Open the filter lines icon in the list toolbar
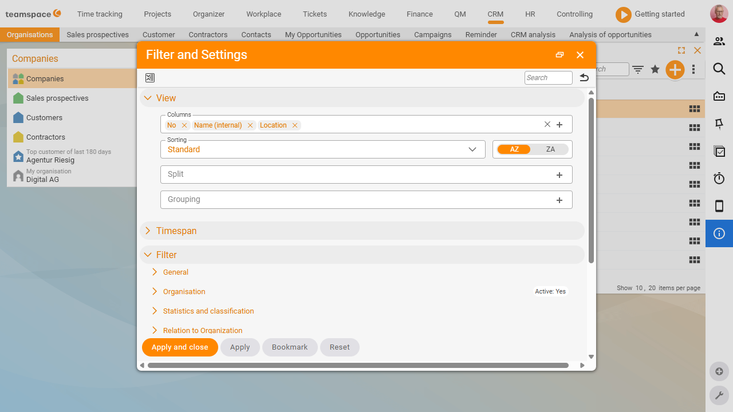The width and height of the screenshot is (733, 412). pyautogui.click(x=638, y=70)
